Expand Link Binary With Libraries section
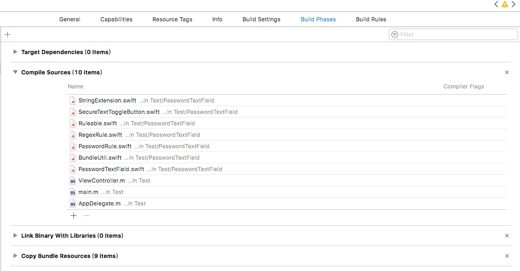520x271 pixels. click(x=15, y=235)
